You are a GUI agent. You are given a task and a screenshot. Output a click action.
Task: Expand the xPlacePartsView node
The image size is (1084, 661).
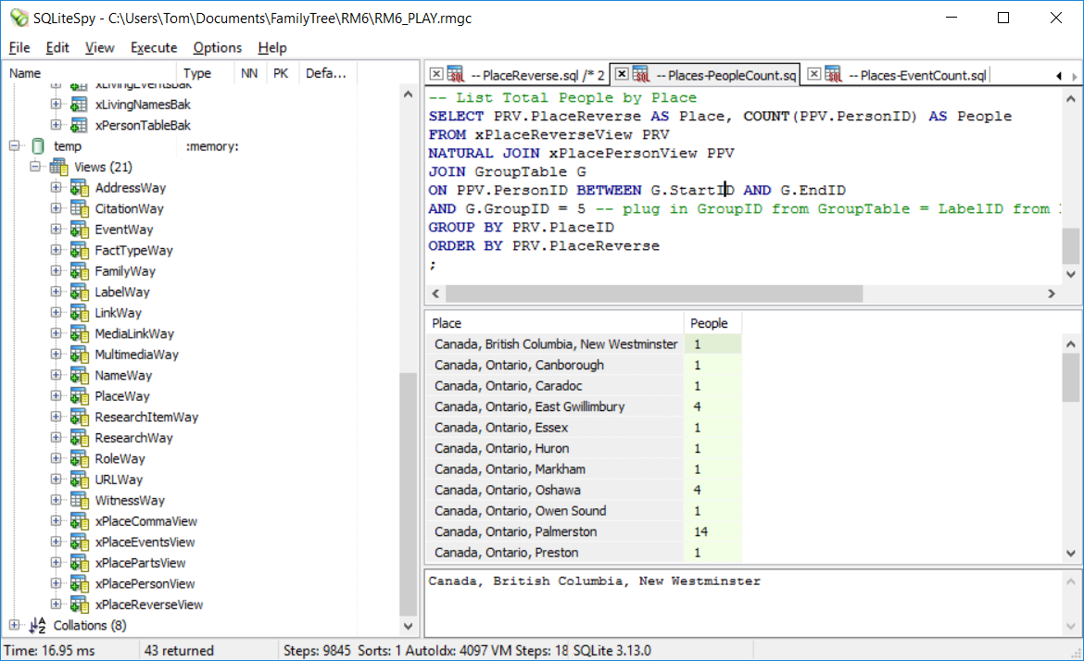click(56, 562)
